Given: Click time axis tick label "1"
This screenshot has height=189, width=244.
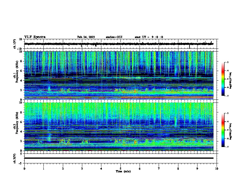Looking at the screenshot, I should [43, 169].
